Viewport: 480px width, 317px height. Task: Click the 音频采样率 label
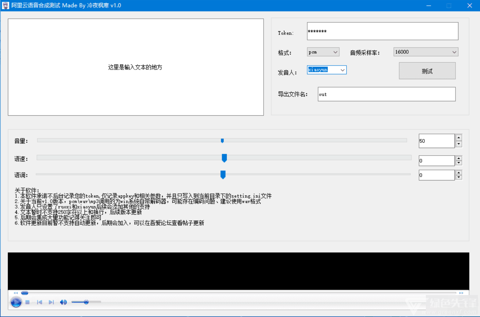pyautogui.click(x=365, y=53)
